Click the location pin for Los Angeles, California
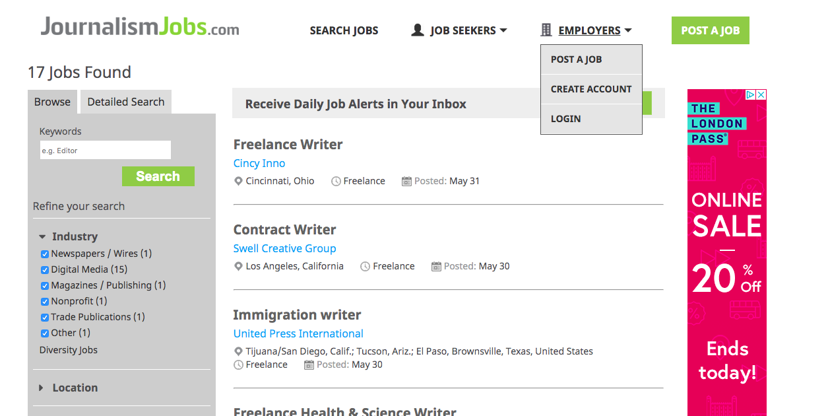 (238, 265)
